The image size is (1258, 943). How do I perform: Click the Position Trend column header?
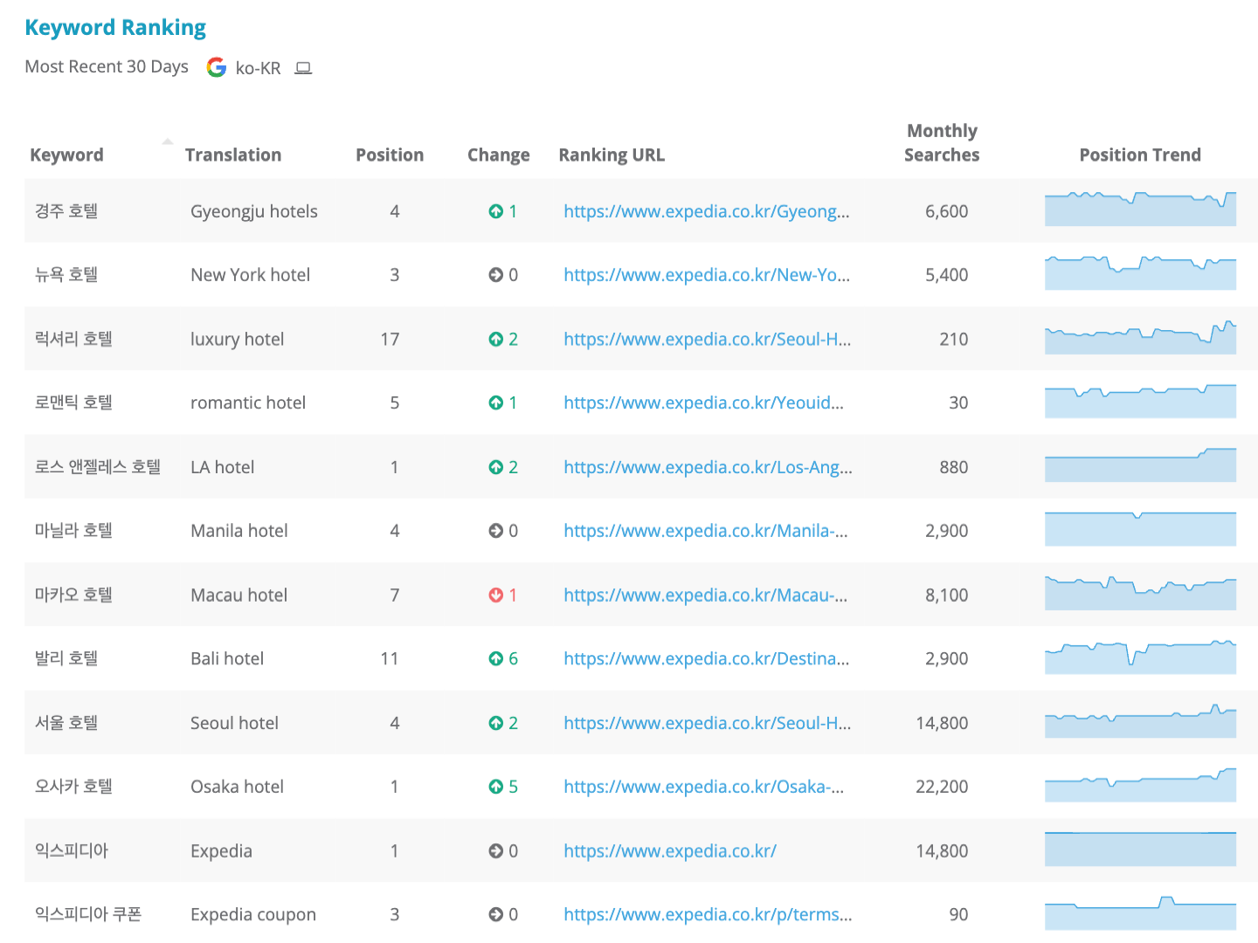(x=1140, y=155)
